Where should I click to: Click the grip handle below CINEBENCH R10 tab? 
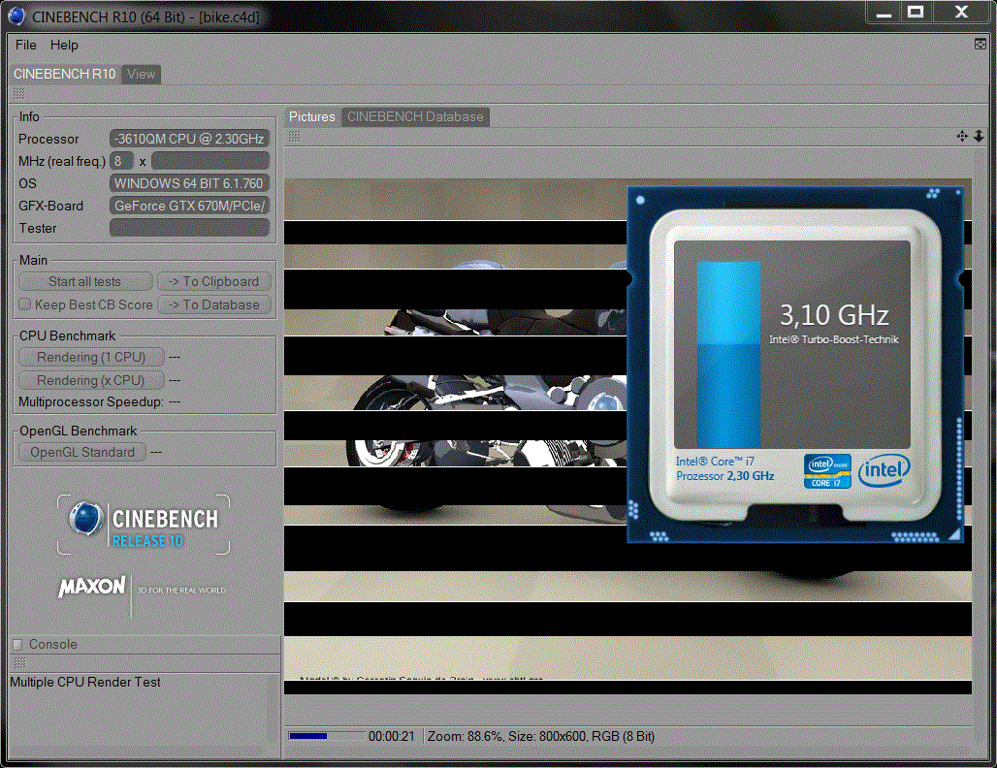tap(19, 94)
